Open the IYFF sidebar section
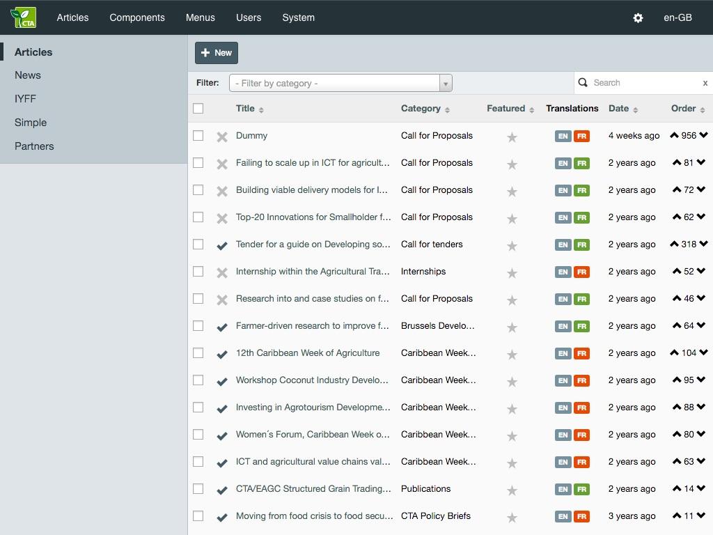Screen dimensions: 713x535 25,99
